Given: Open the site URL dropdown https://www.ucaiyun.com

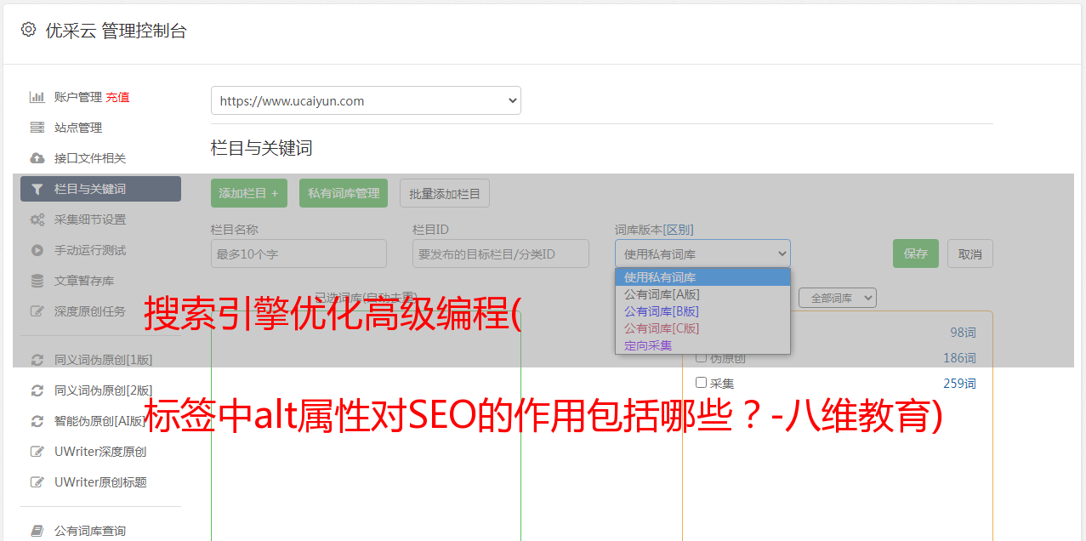Looking at the screenshot, I should tap(366, 100).
